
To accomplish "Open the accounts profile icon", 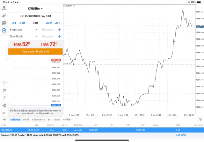I will click(4, 8).
